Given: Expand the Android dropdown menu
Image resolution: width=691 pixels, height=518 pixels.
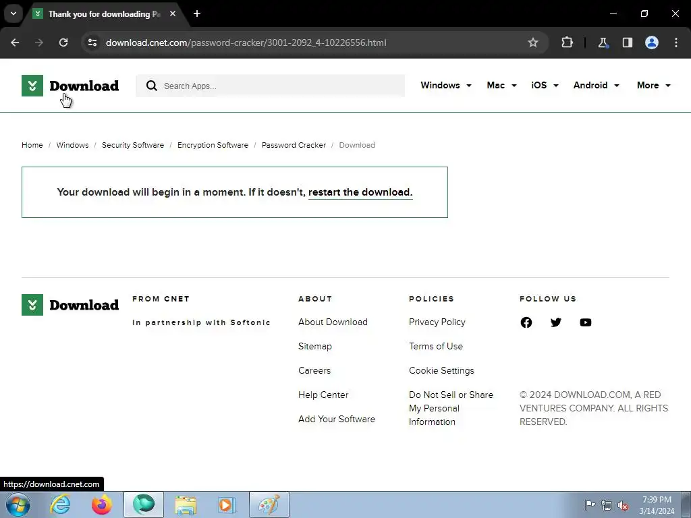Looking at the screenshot, I should click(597, 86).
